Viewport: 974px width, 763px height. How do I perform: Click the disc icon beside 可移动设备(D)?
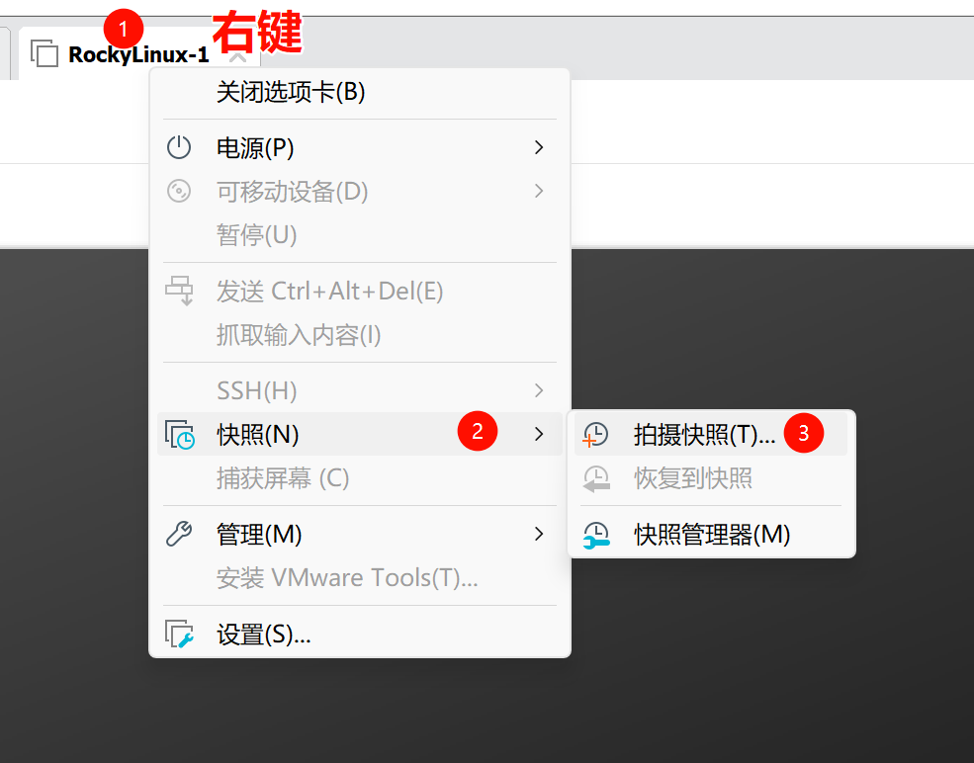pyautogui.click(x=179, y=191)
